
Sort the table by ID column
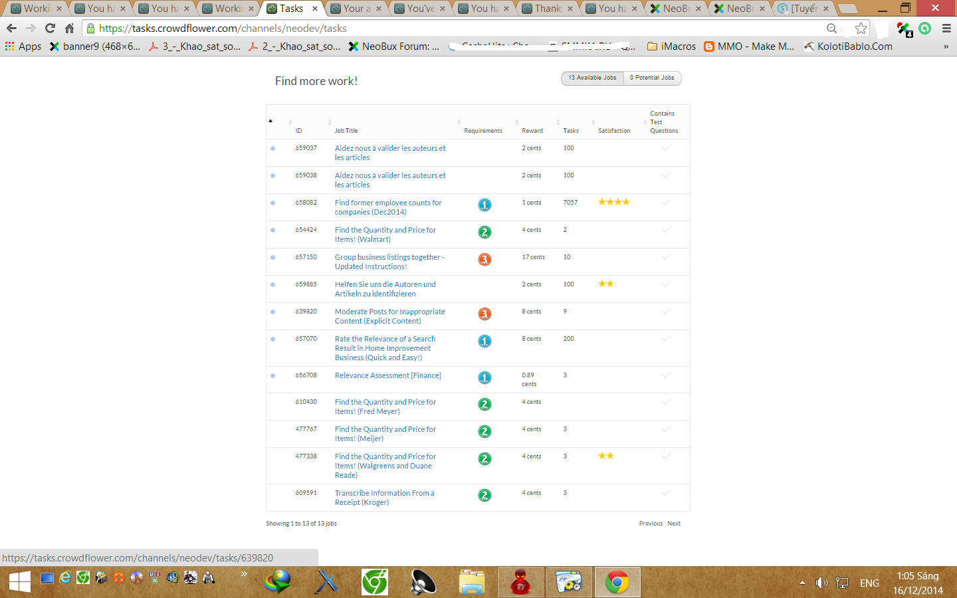click(298, 131)
